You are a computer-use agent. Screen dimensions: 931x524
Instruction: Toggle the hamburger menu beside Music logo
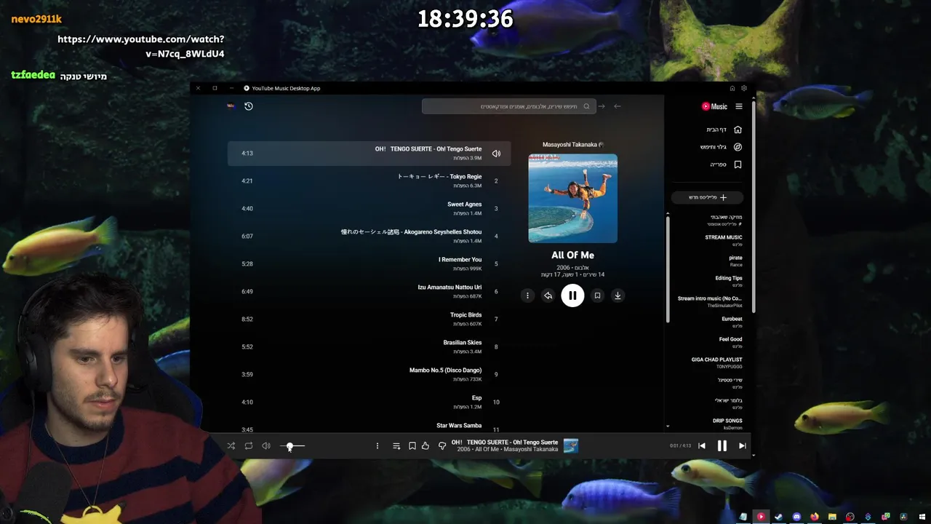tap(739, 106)
